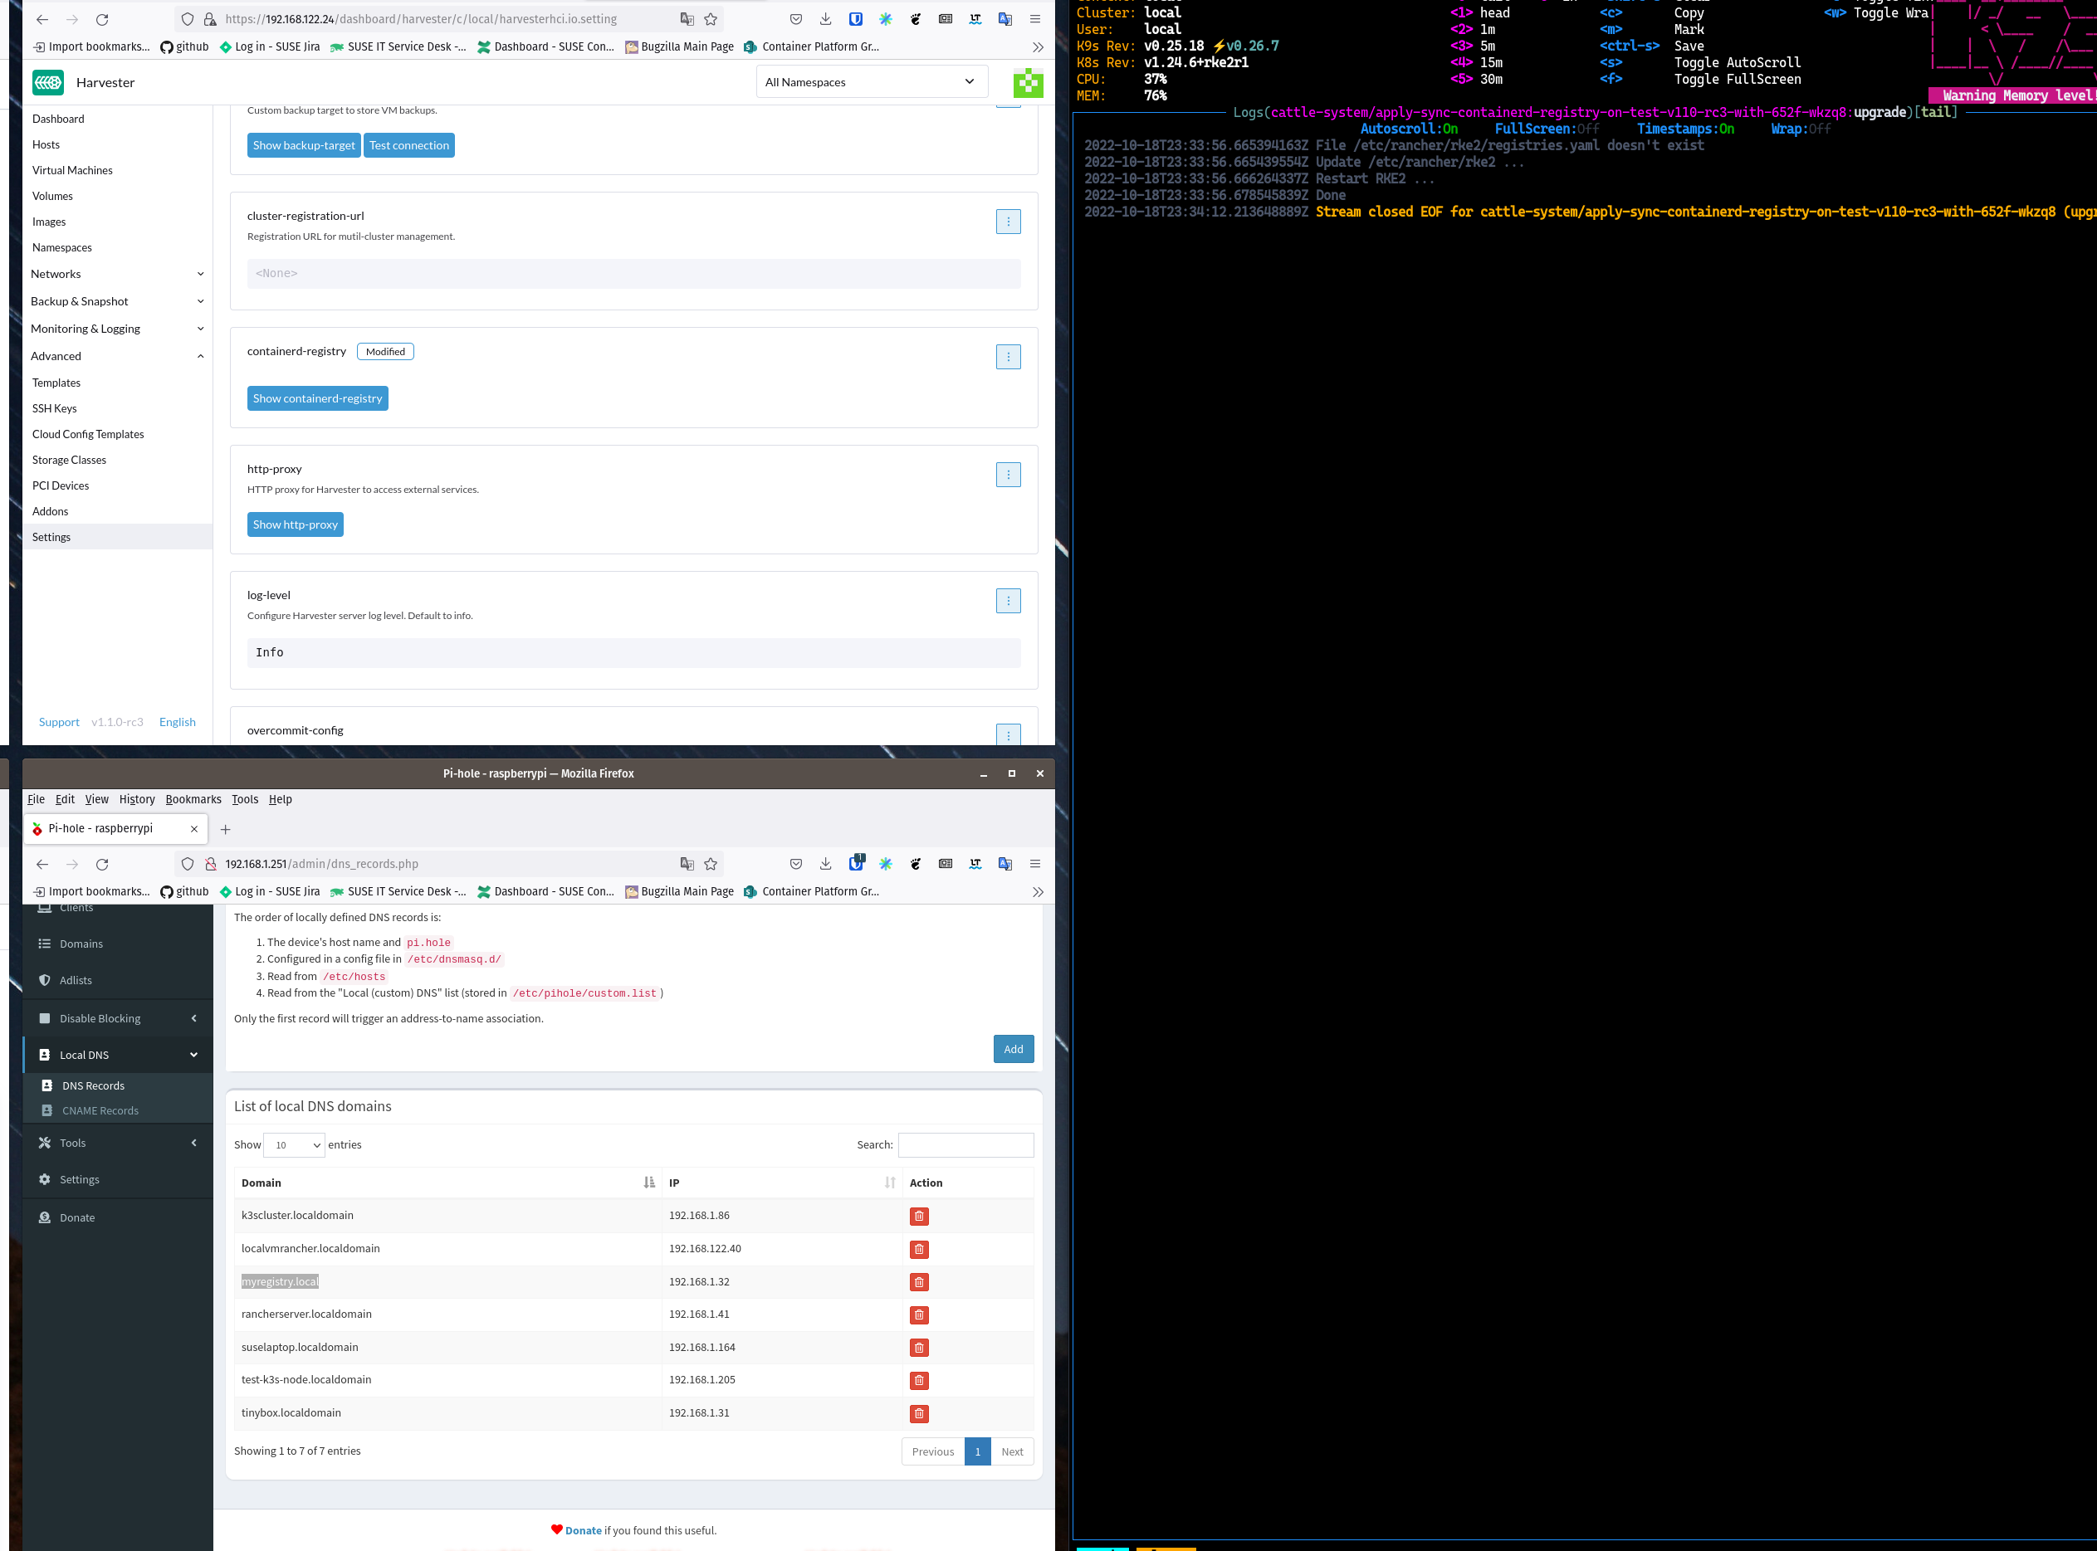The height and width of the screenshot is (1551, 2097).
Task: Select DNS Records in Pi-hole sidebar
Action: (94, 1085)
